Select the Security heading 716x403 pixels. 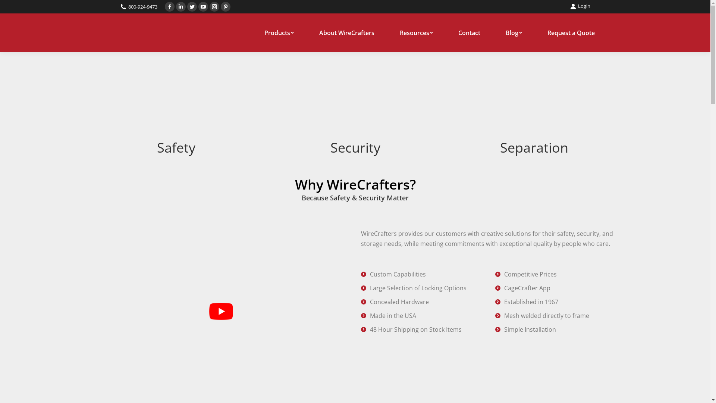tap(355, 148)
